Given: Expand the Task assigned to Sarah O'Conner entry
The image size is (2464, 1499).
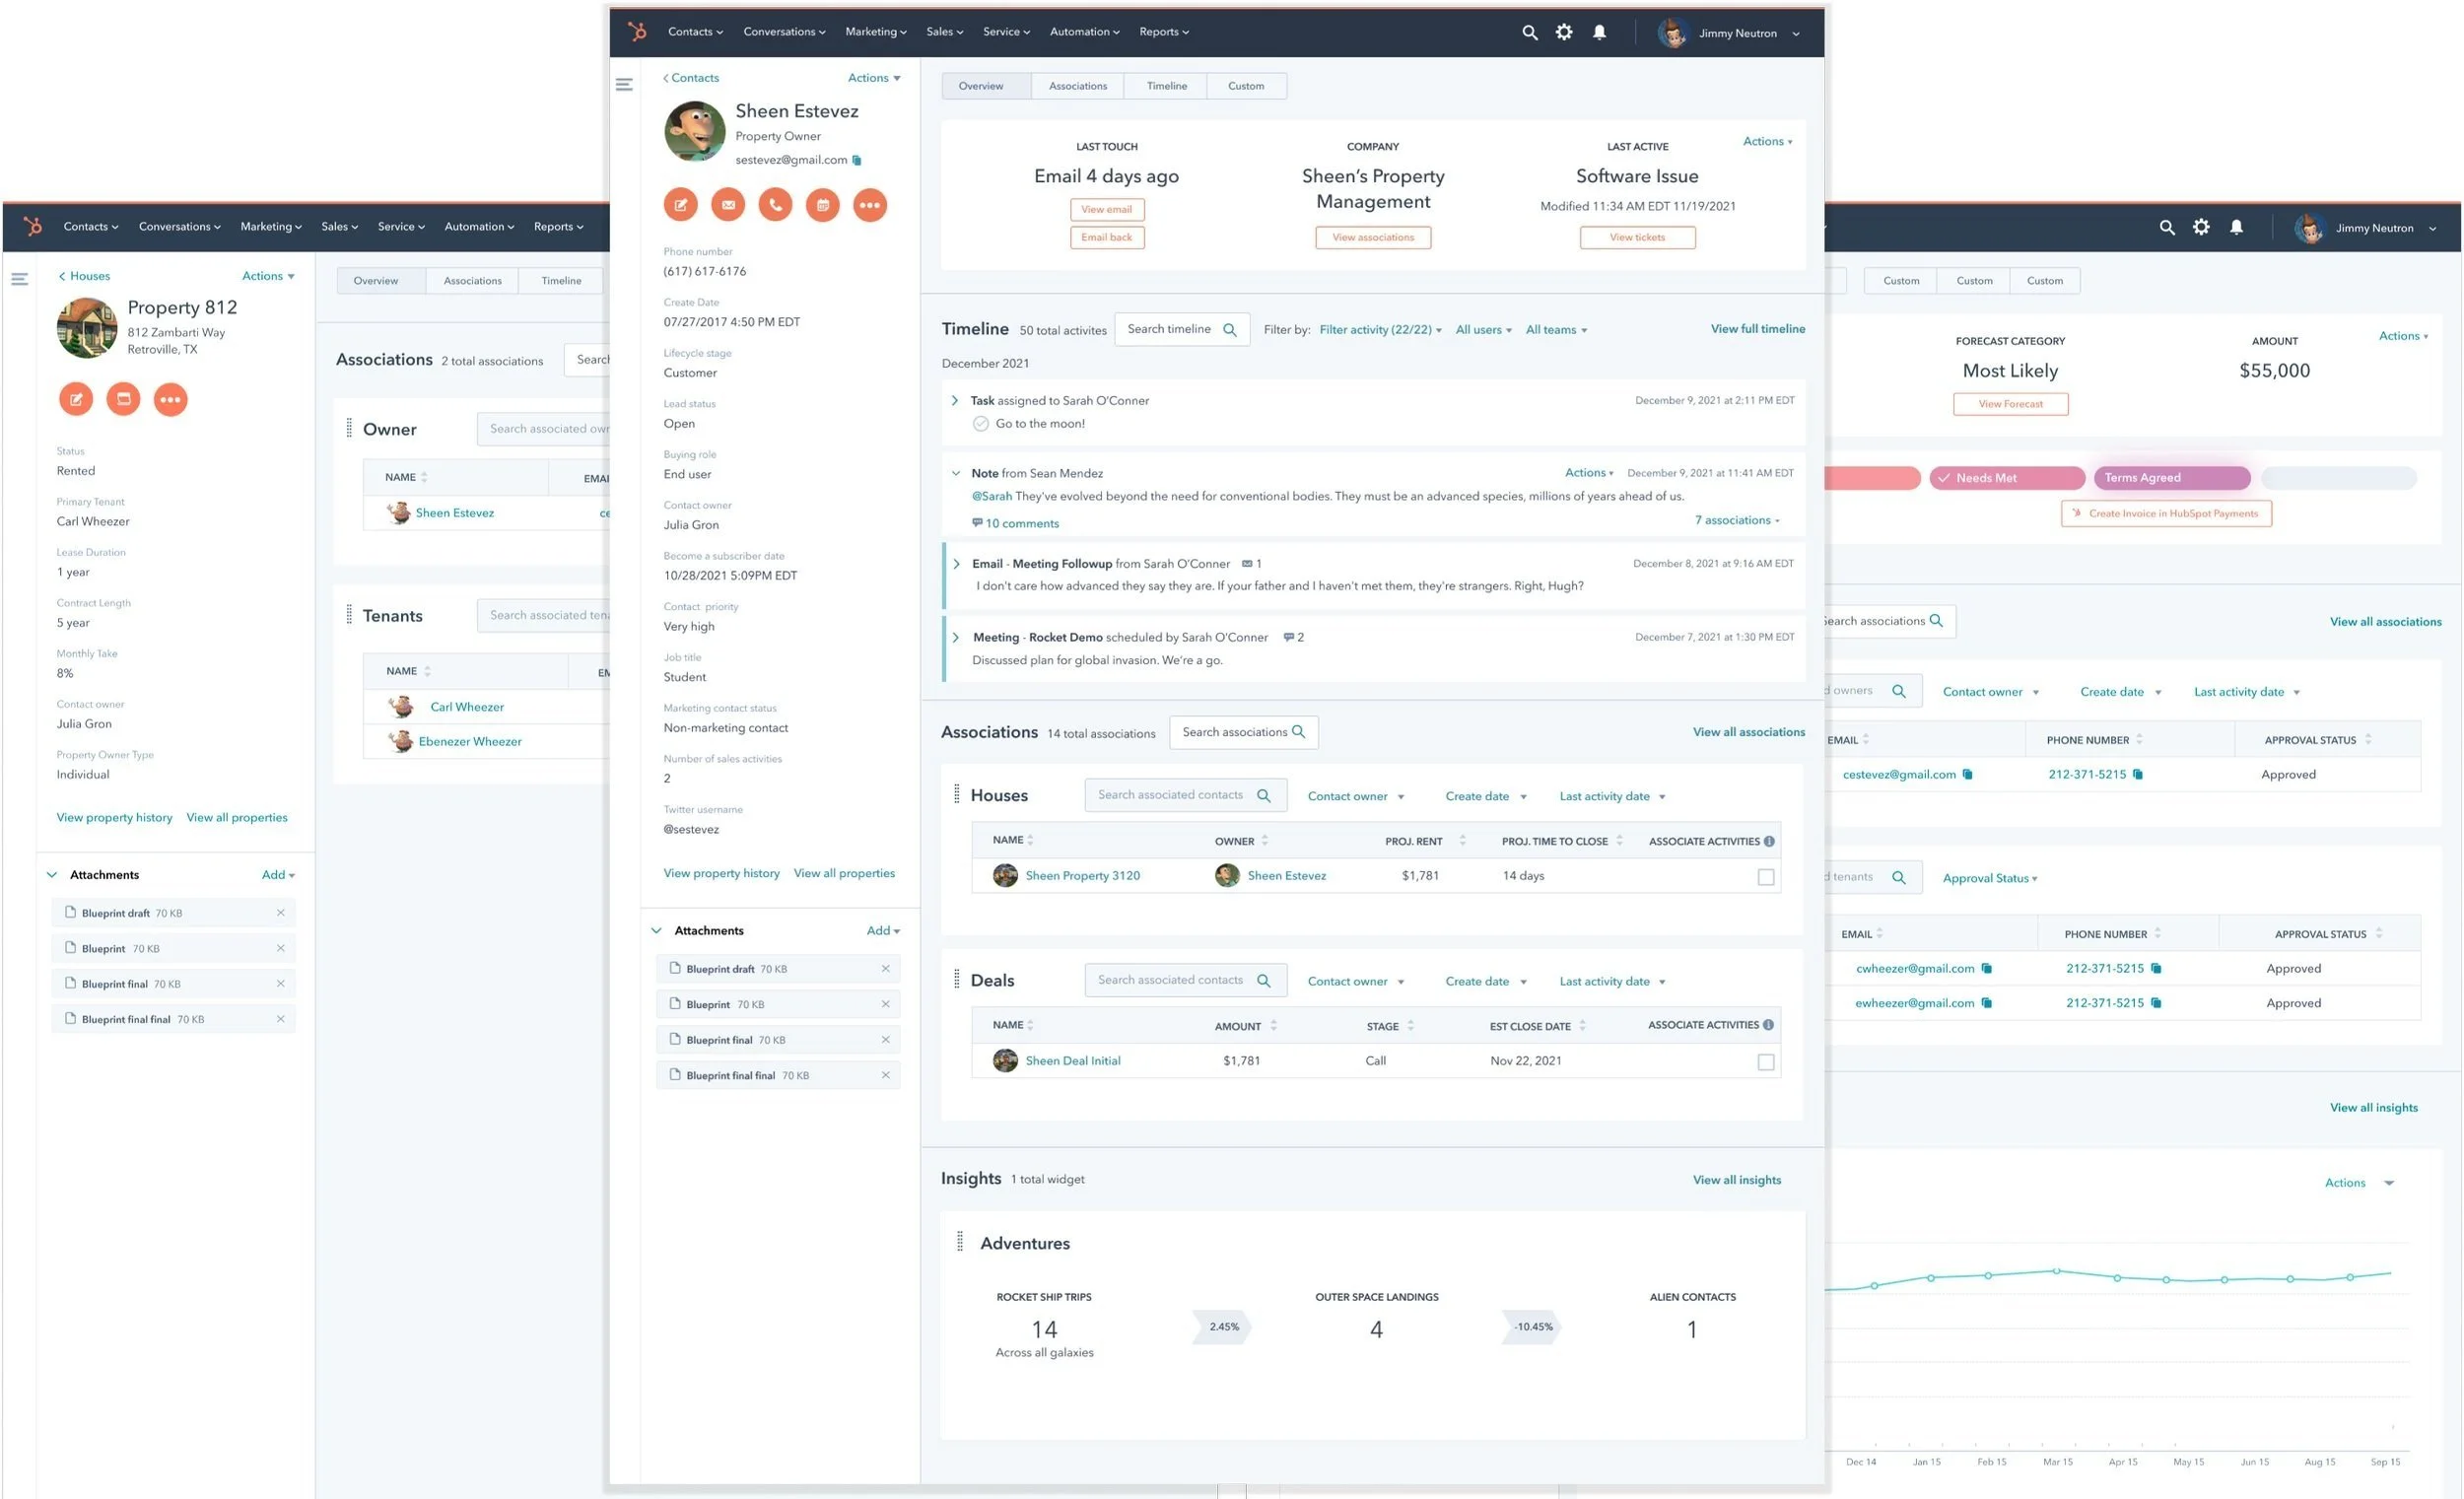Looking at the screenshot, I should click(x=954, y=401).
